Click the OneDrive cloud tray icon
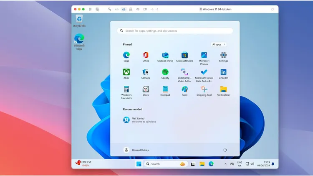313x176 pixels. click(232, 164)
